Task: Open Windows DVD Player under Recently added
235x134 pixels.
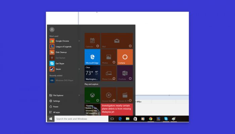Action: 64,80
